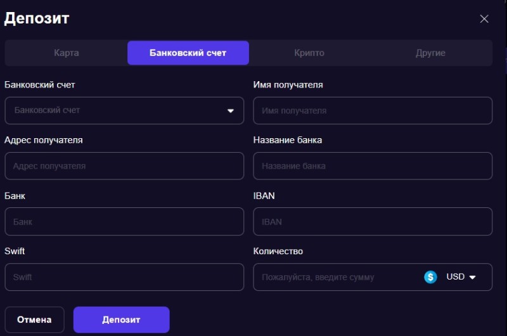Image resolution: width=507 pixels, height=336 pixels.
Task: Click the Депозит dialog heading
Action: 37,18
